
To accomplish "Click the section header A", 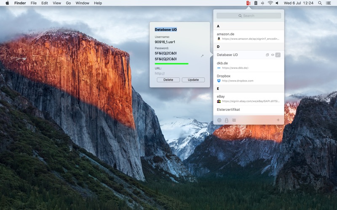I will pos(218,26).
